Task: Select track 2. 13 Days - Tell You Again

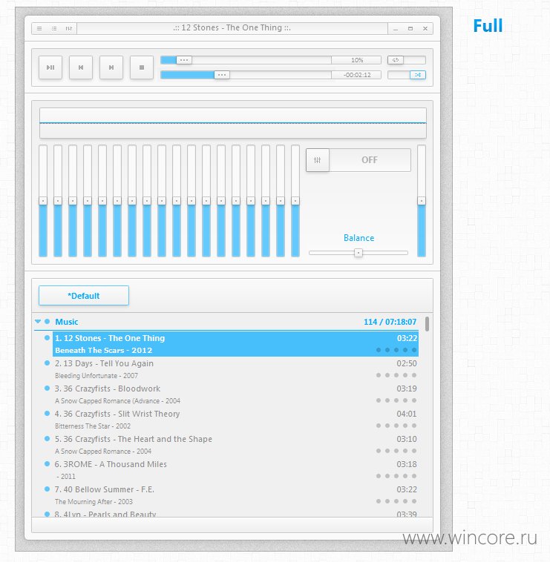Action: [x=235, y=369]
